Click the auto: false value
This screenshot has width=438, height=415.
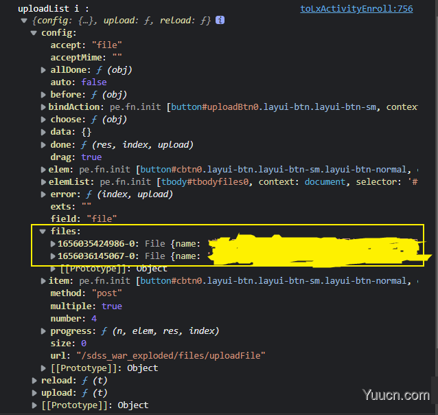[x=94, y=82]
